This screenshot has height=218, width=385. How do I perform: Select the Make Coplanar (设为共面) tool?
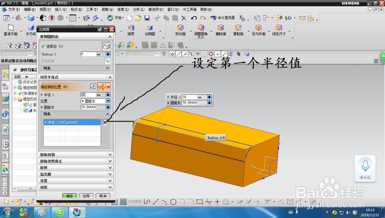[x=259, y=30]
